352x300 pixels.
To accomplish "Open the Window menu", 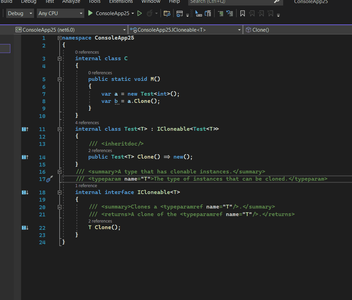I will (x=151, y=1).
